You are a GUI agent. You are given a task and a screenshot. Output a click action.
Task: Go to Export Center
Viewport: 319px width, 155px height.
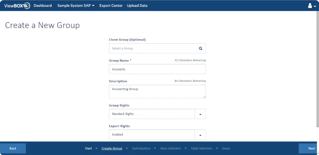(x=111, y=6)
